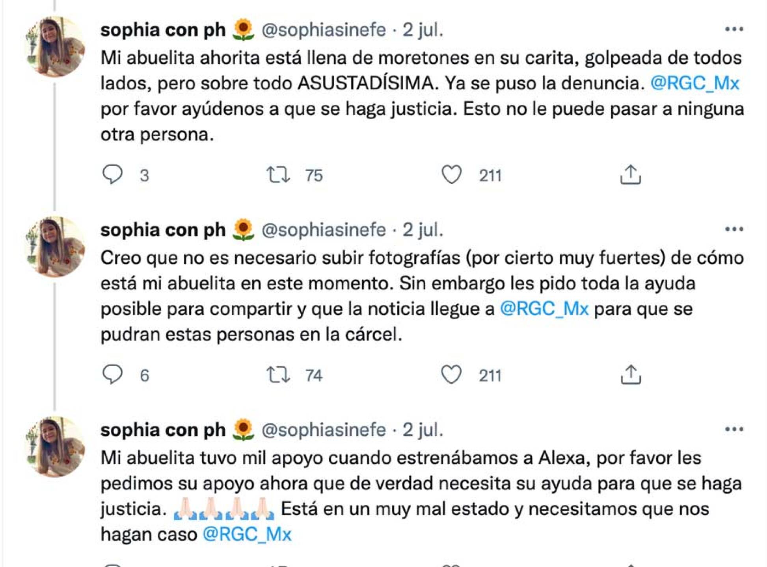Reply to the first tweet about moretones

(113, 174)
